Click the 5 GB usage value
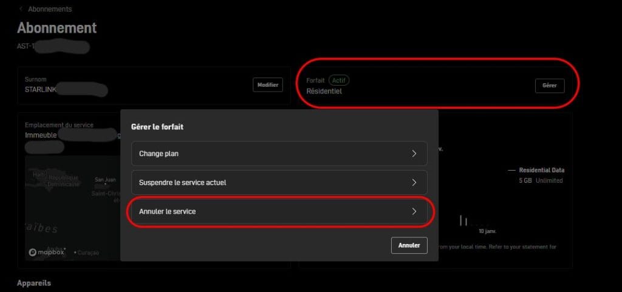Screen dimensions: 622x292 coord(525,180)
